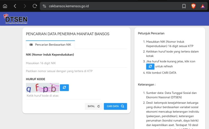Click instruction Masukkan NIK (Nomor Induk Kependudukan)
This screenshot has width=209, height=129.
(x=170, y=44)
